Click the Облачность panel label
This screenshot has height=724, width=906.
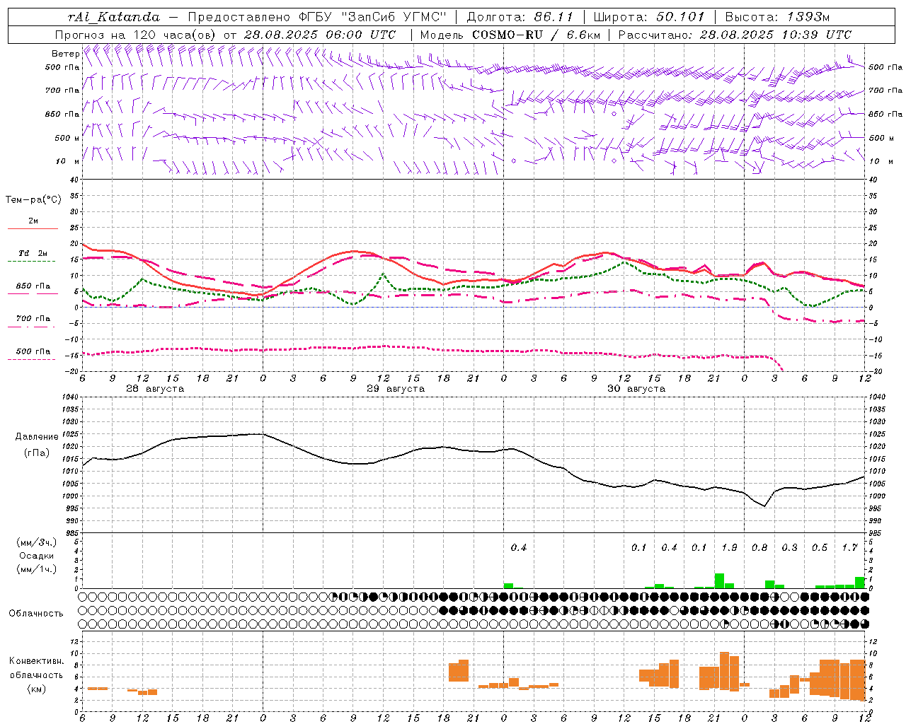tap(36, 613)
